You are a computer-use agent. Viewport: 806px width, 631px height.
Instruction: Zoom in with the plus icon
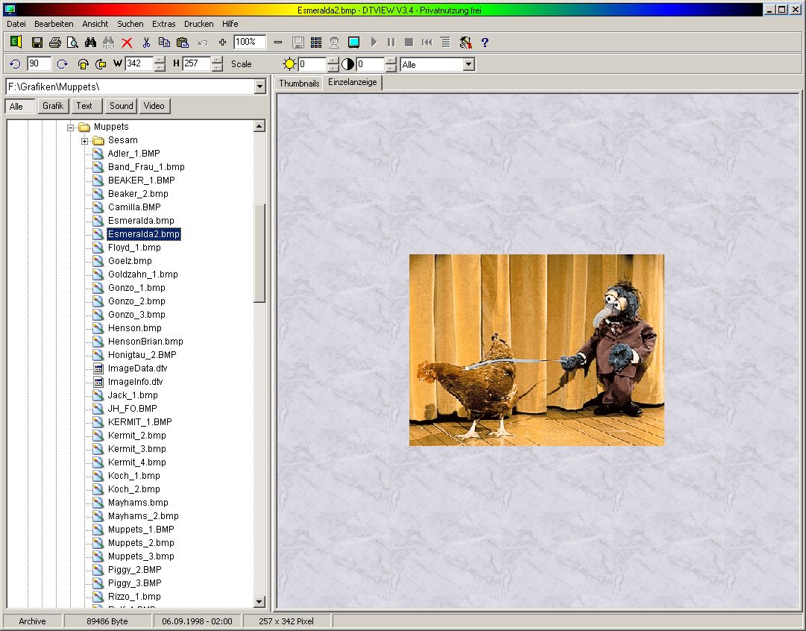point(222,43)
